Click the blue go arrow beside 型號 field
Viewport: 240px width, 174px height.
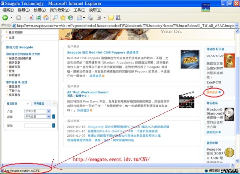tap(54, 126)
